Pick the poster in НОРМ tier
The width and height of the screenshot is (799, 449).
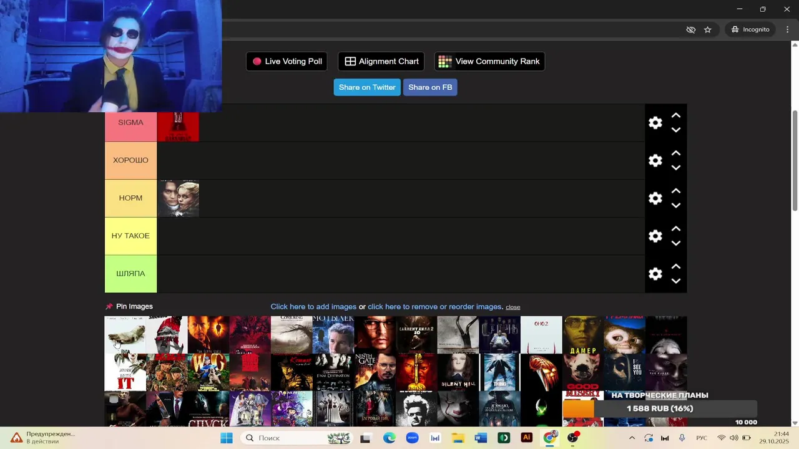[178, 198]
